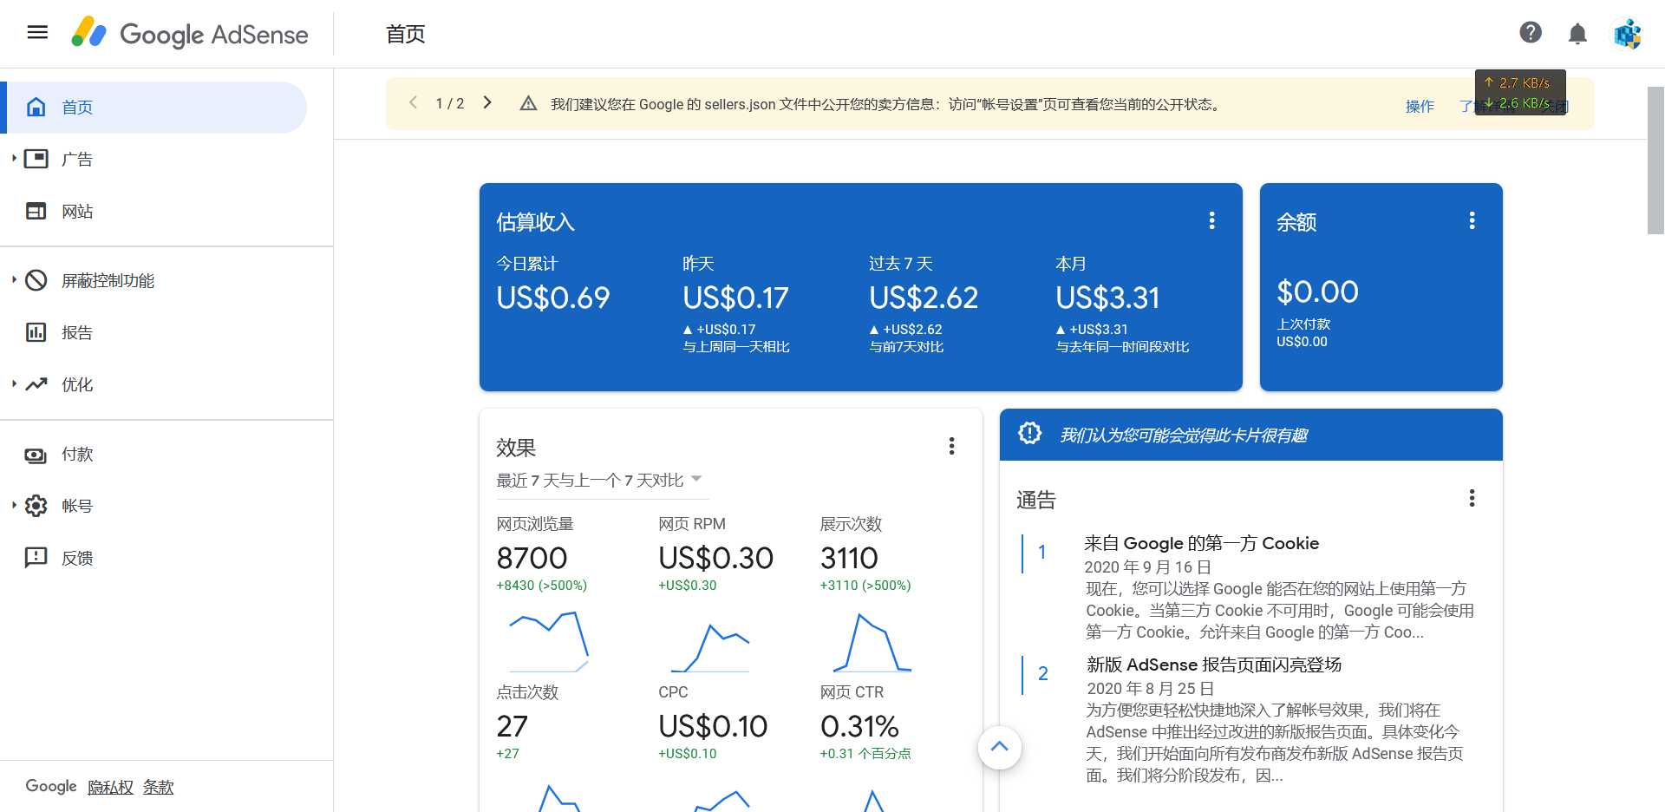Click the page vertical scrollbar thumb
Image resolution: width=1665 pixels, height=812 pixels.
(1655, 160)
